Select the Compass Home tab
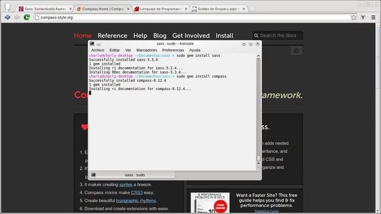The height and width of the screenshot is (214, 381). (x=103, y=9)
